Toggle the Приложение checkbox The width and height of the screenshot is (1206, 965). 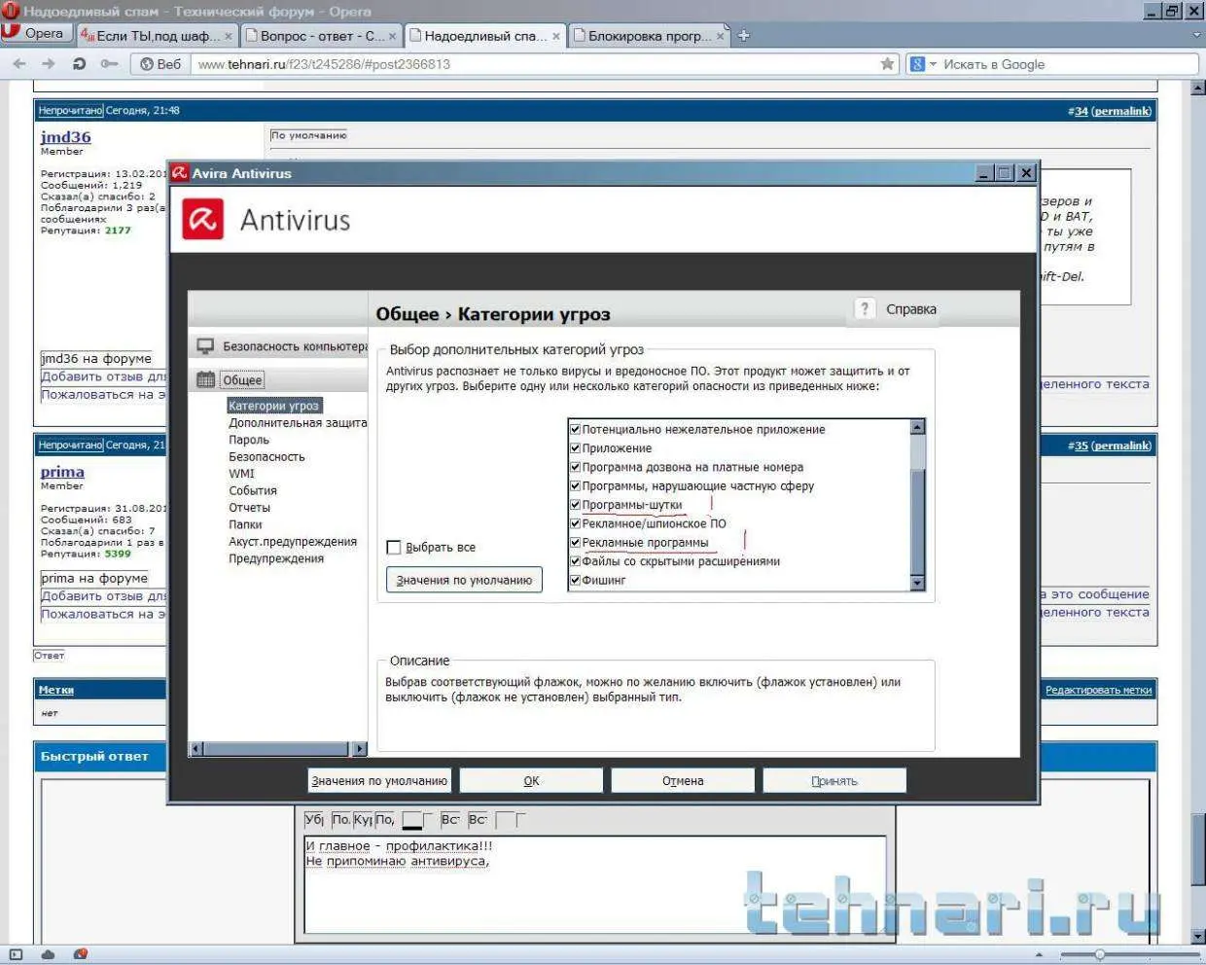pos(575,448)
